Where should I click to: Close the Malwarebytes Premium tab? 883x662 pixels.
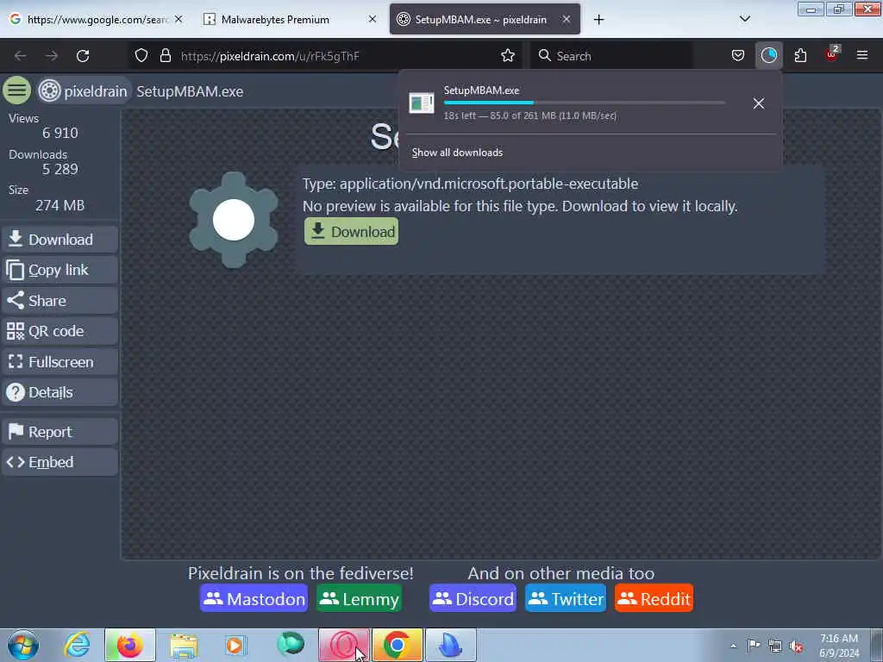point(373,19)
